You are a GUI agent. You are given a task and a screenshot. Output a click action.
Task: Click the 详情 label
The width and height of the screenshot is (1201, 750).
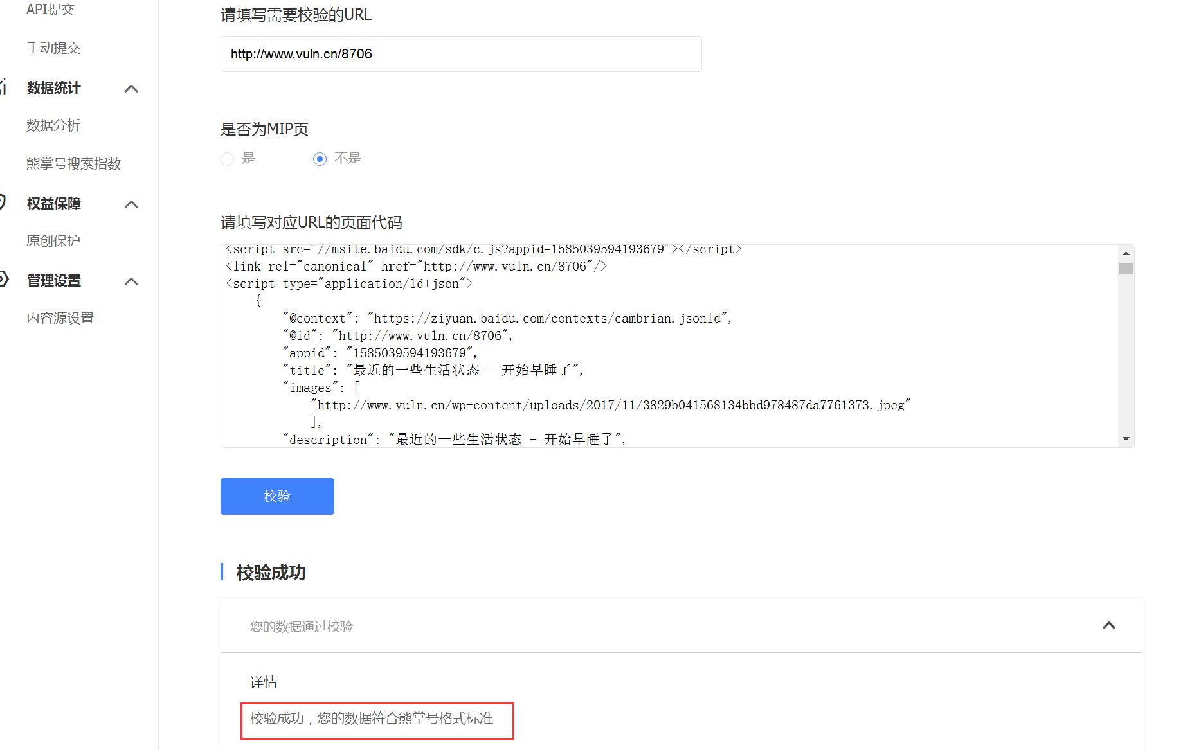264,682
